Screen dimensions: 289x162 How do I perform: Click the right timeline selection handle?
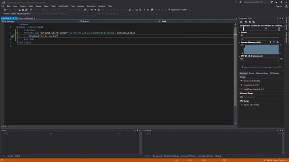click(279, 29)
